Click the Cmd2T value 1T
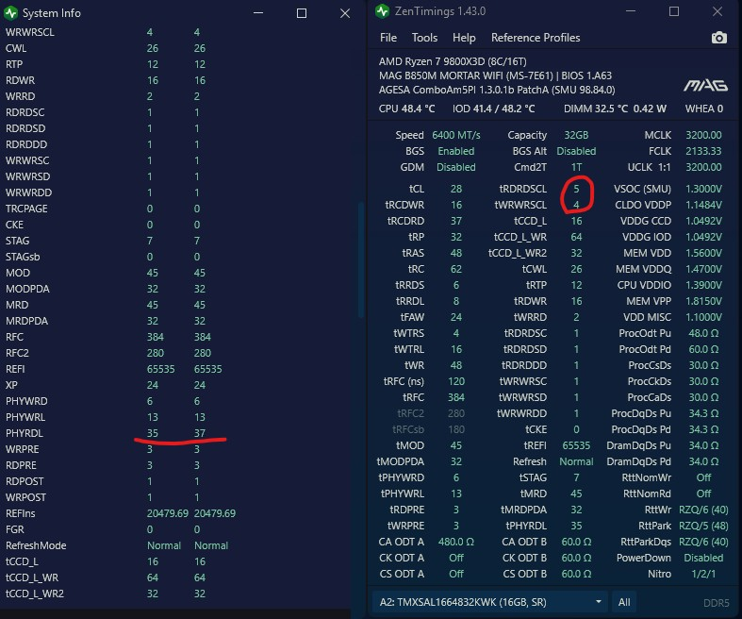Screen dimensions: 742x619 576,167
